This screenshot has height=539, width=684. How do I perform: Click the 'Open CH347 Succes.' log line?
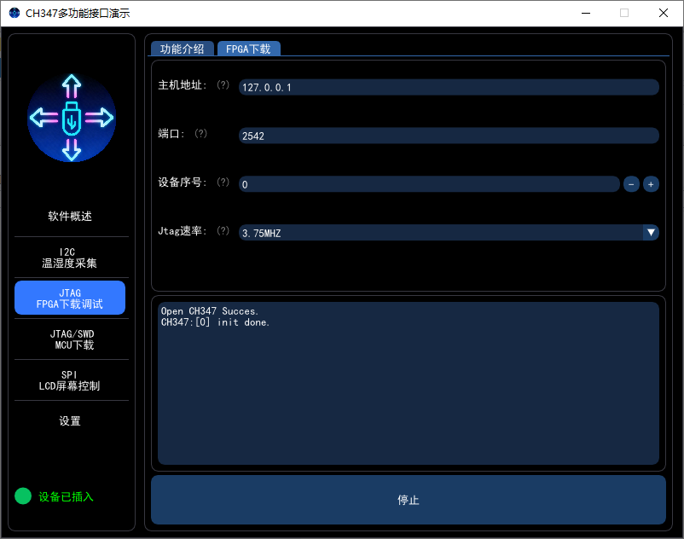pos(210,311)
